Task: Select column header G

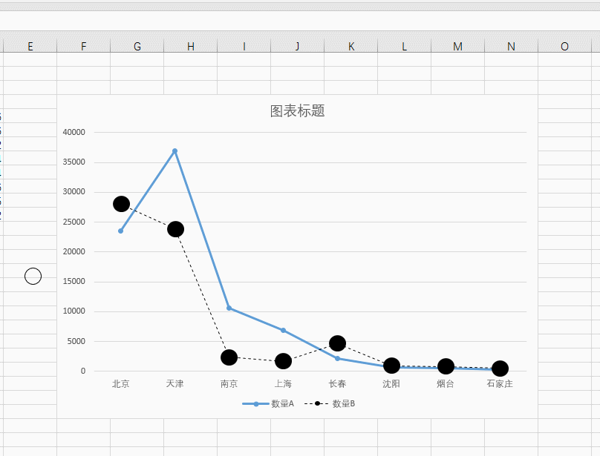Action: point(137,45)
